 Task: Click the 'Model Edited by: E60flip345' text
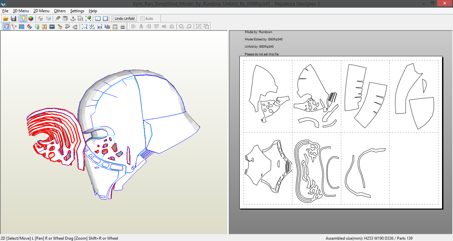[264, 39]
